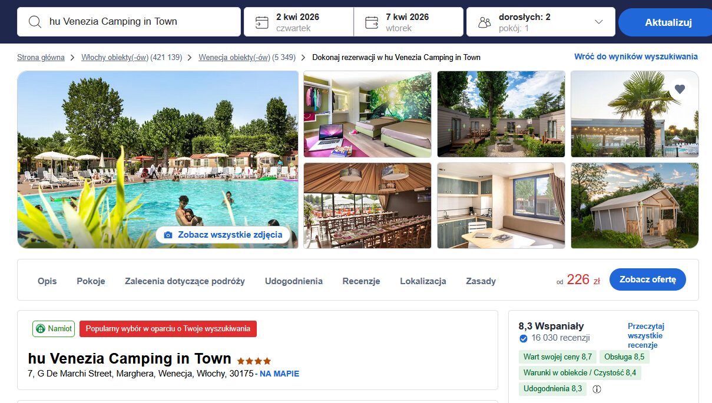This screenshot has height=403, width=712.
Task: Click the guests people icon
Action: click(x=485, y=22)
